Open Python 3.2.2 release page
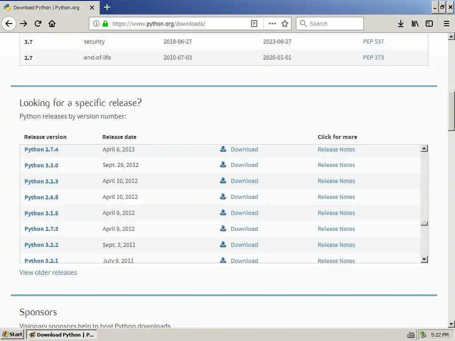This screenshot has height=341, width=455. (x=41, y=245)
